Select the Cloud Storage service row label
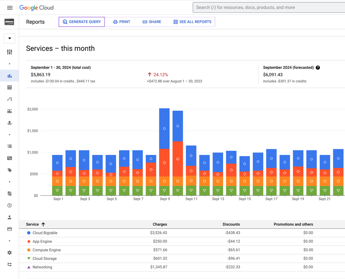This screenshot has width=345, height=279. 45,259
